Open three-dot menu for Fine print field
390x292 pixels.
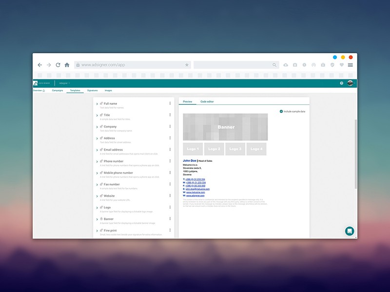pos(170,230)
